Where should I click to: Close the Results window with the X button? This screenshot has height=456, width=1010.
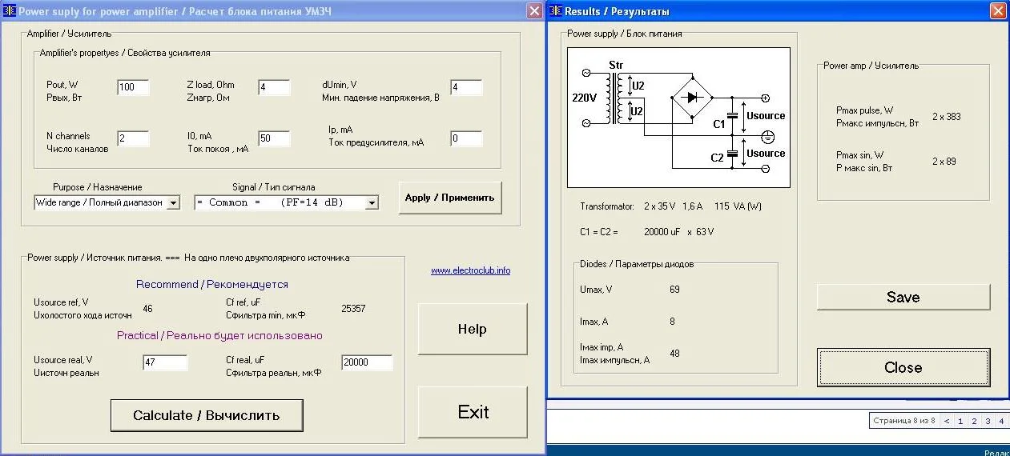click(998, 11)
